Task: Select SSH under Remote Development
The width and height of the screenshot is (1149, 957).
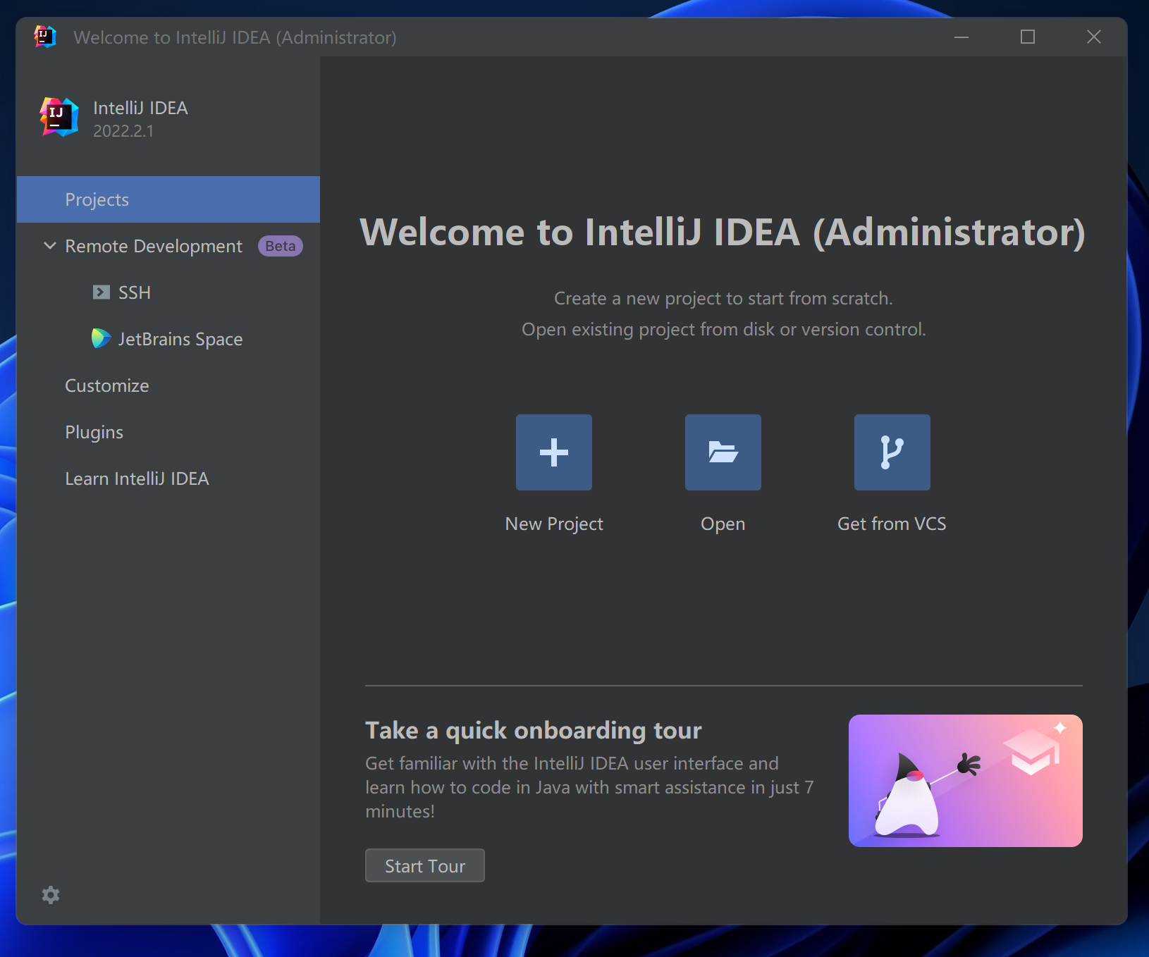Action: click(168, 292)
